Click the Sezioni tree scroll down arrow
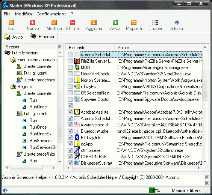The width and height of the screenshot is (212, 195). (60, 161)
